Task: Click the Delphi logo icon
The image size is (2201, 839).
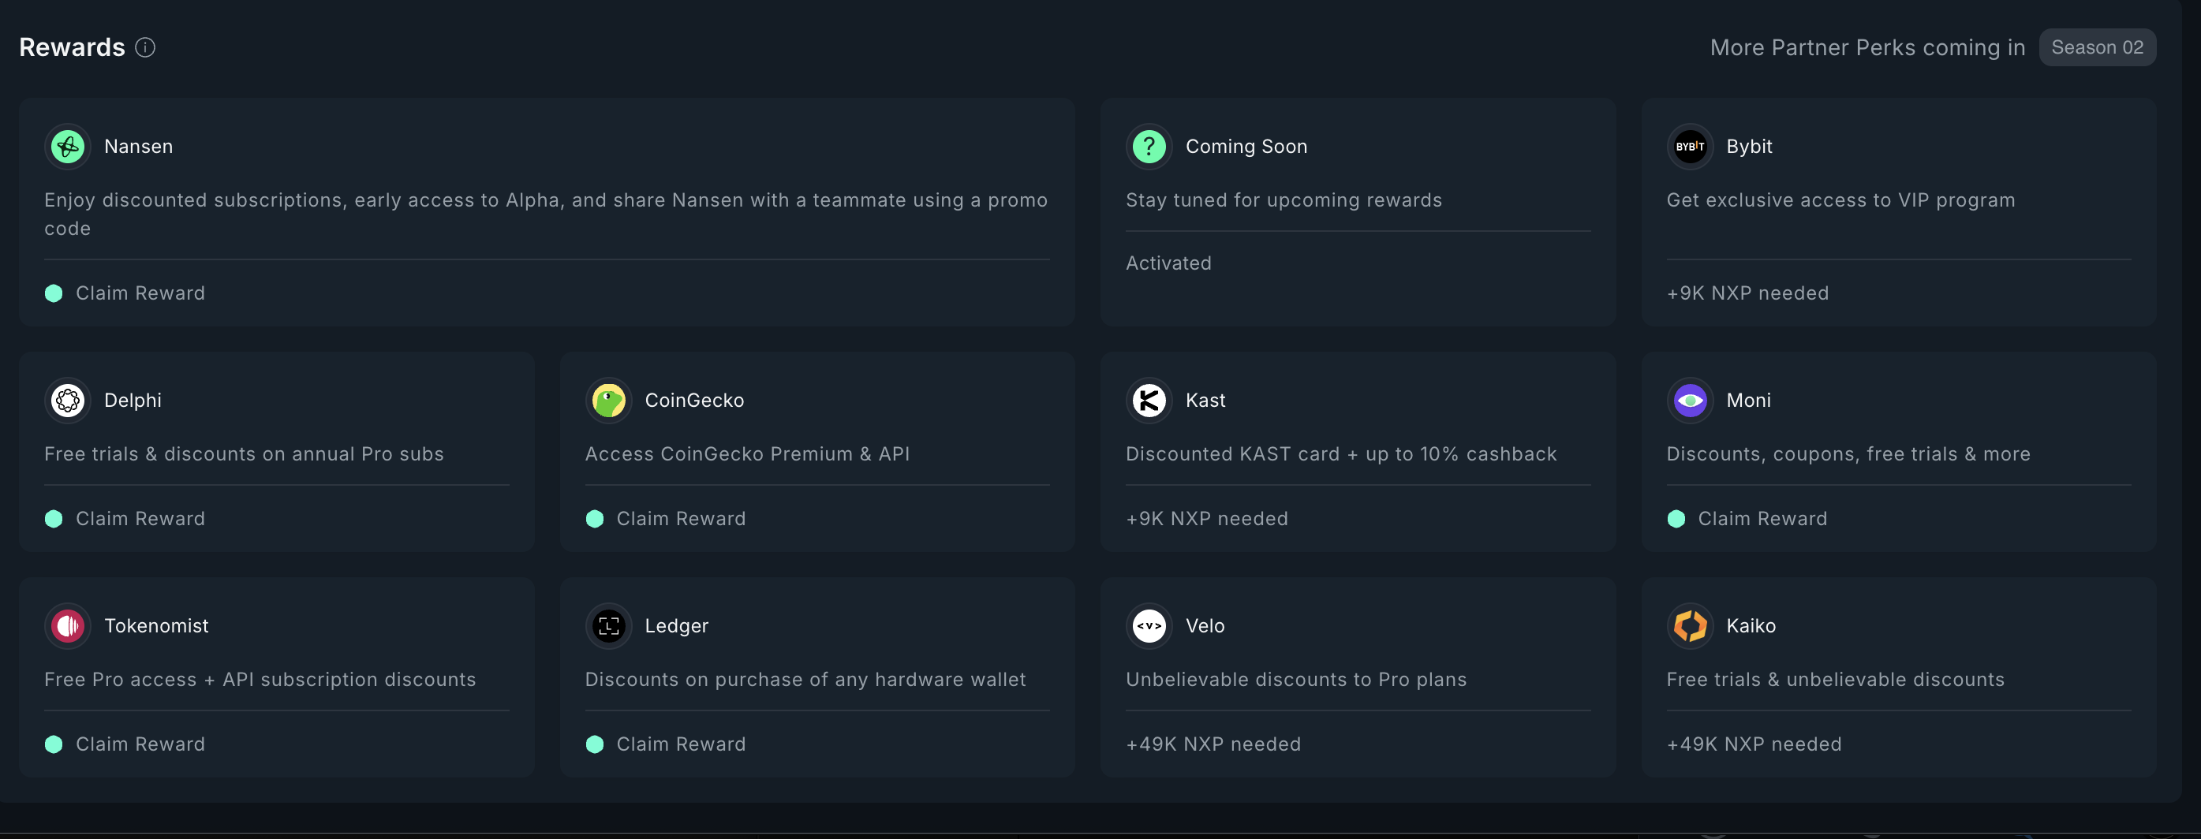Action: (68, 401)
